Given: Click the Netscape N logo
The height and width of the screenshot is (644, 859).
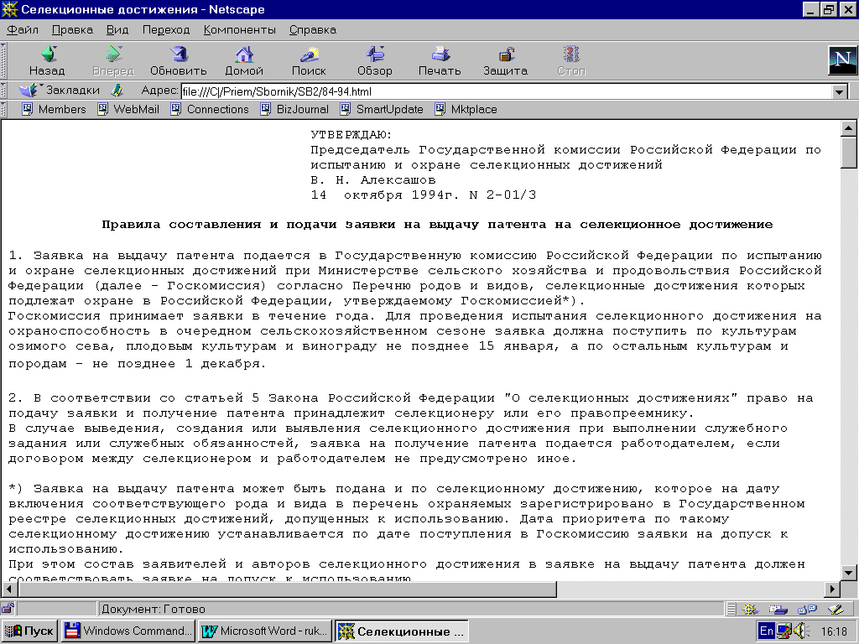Looking at the screenshot, I should pyautogui.click(x=842, y=60).
